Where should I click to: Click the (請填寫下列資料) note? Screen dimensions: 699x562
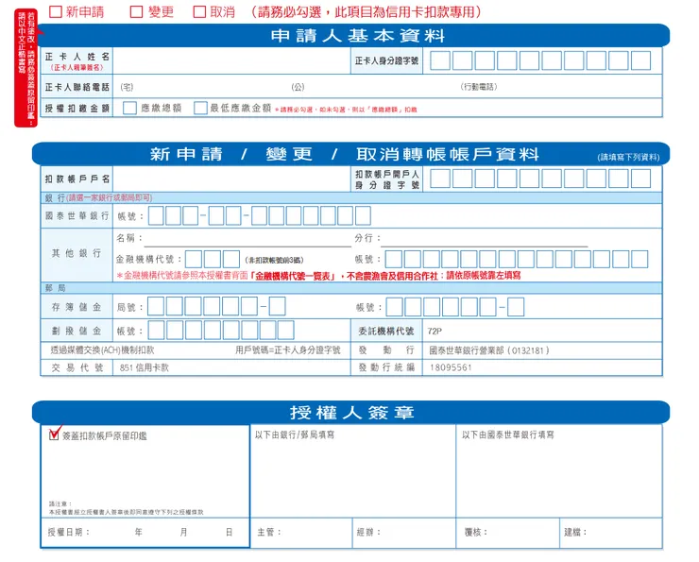[628, 157]
